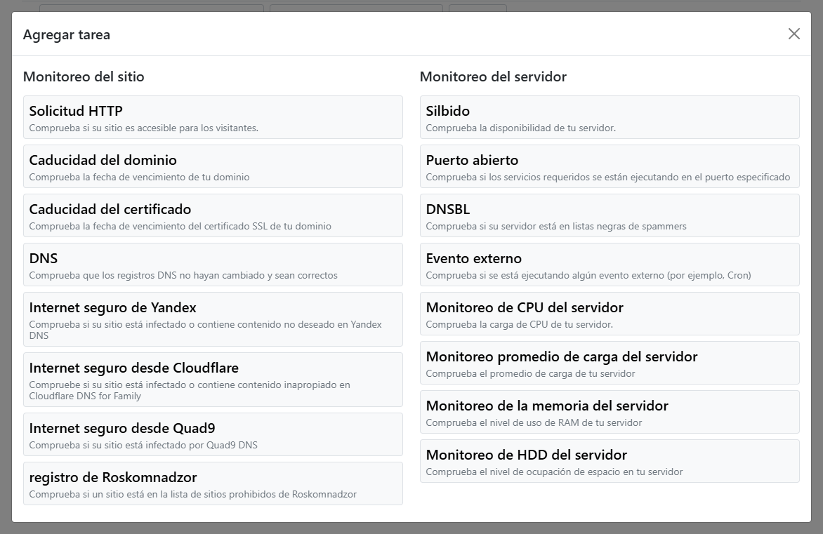Add a DNSBL spam blacklist check

click(x=609, y=215)
